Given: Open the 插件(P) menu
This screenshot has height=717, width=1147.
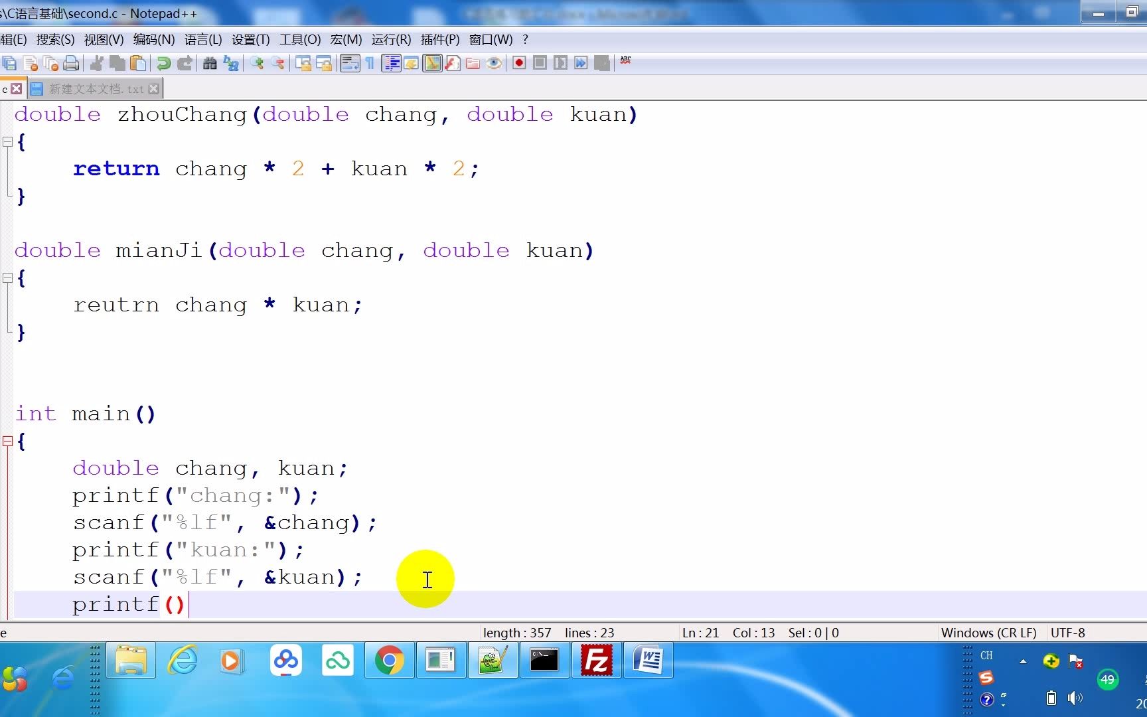Looking at the screenshot, I should pyautogui.click(x=440, y=40).
